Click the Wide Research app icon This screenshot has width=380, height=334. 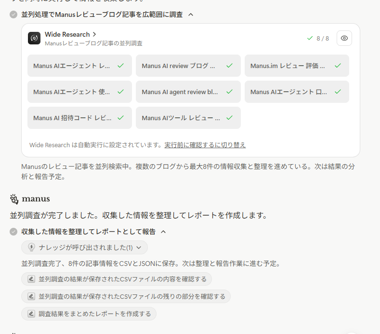coord(34,39)
